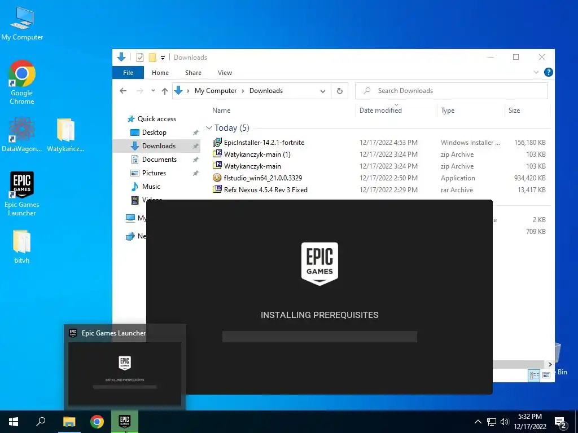Click the Search Downloads field
Image resolution: width=578 pixels, height=433 pixels.
451,91
